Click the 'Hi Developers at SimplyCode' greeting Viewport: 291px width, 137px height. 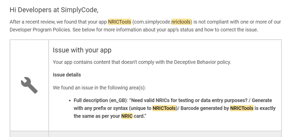(x=54, y=10)
